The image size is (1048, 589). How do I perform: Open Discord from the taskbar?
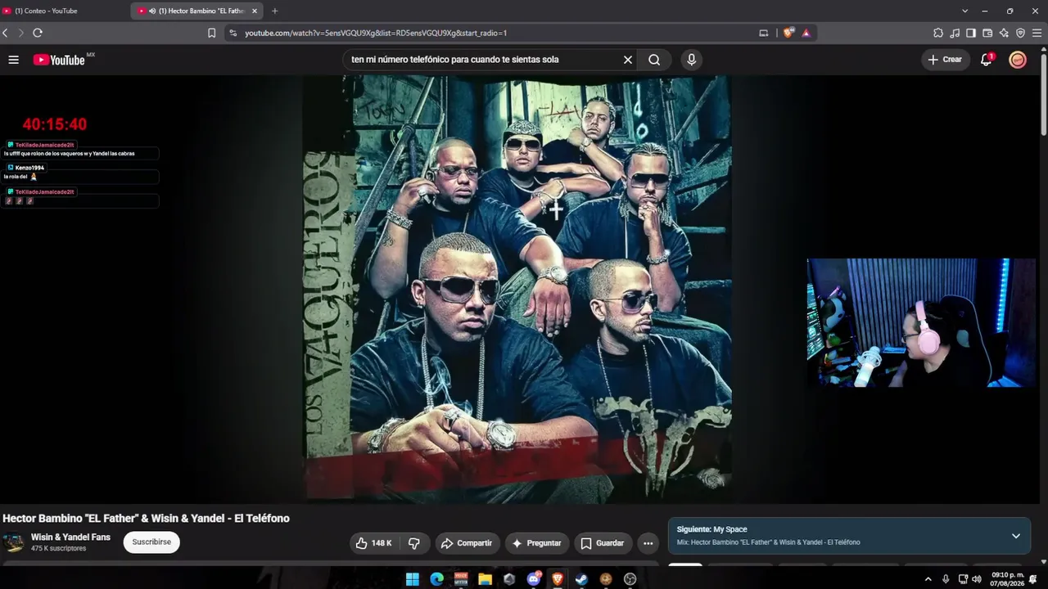point(534,579)
